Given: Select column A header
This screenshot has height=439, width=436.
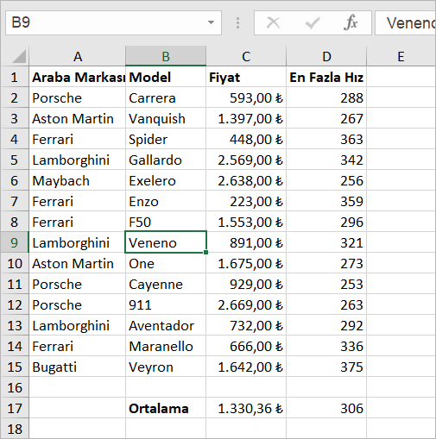Looking at the screenshot, I should coord(77,56).
